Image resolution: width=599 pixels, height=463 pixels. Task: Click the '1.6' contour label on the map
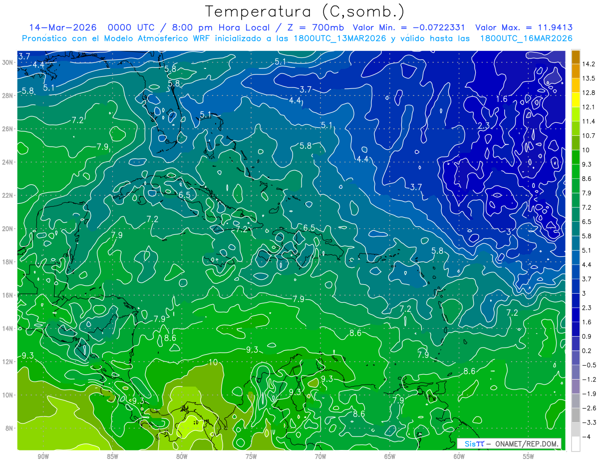pos(502,99)
